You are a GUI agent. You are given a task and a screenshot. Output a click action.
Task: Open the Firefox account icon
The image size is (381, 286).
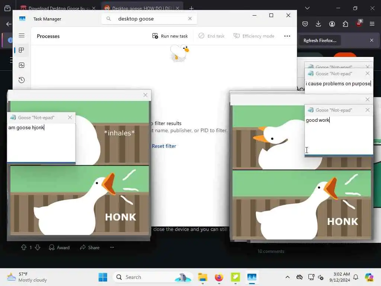(x=332, y=24)
